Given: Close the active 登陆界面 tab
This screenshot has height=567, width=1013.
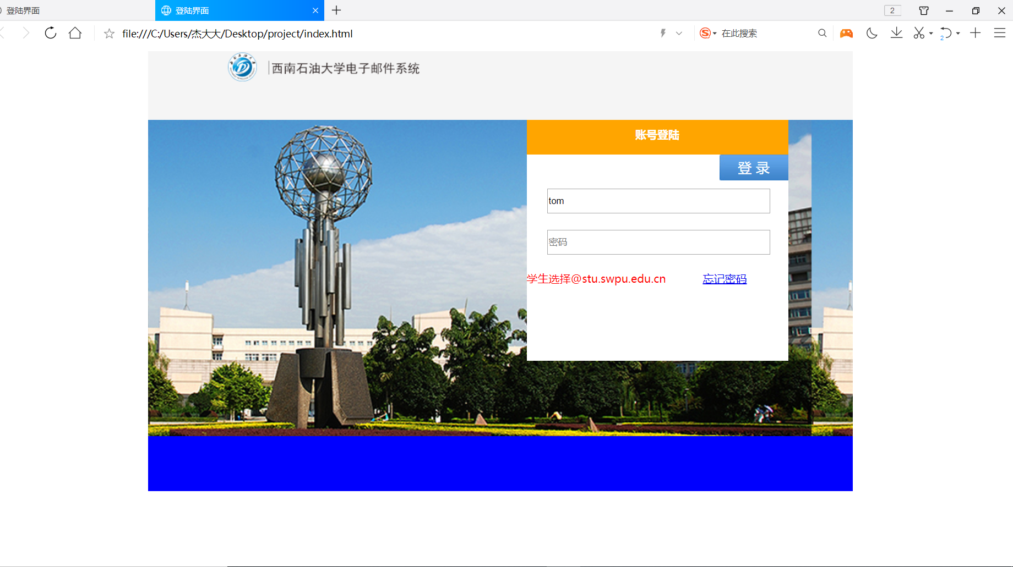Looking at the screenshot, I should [315, 10].
